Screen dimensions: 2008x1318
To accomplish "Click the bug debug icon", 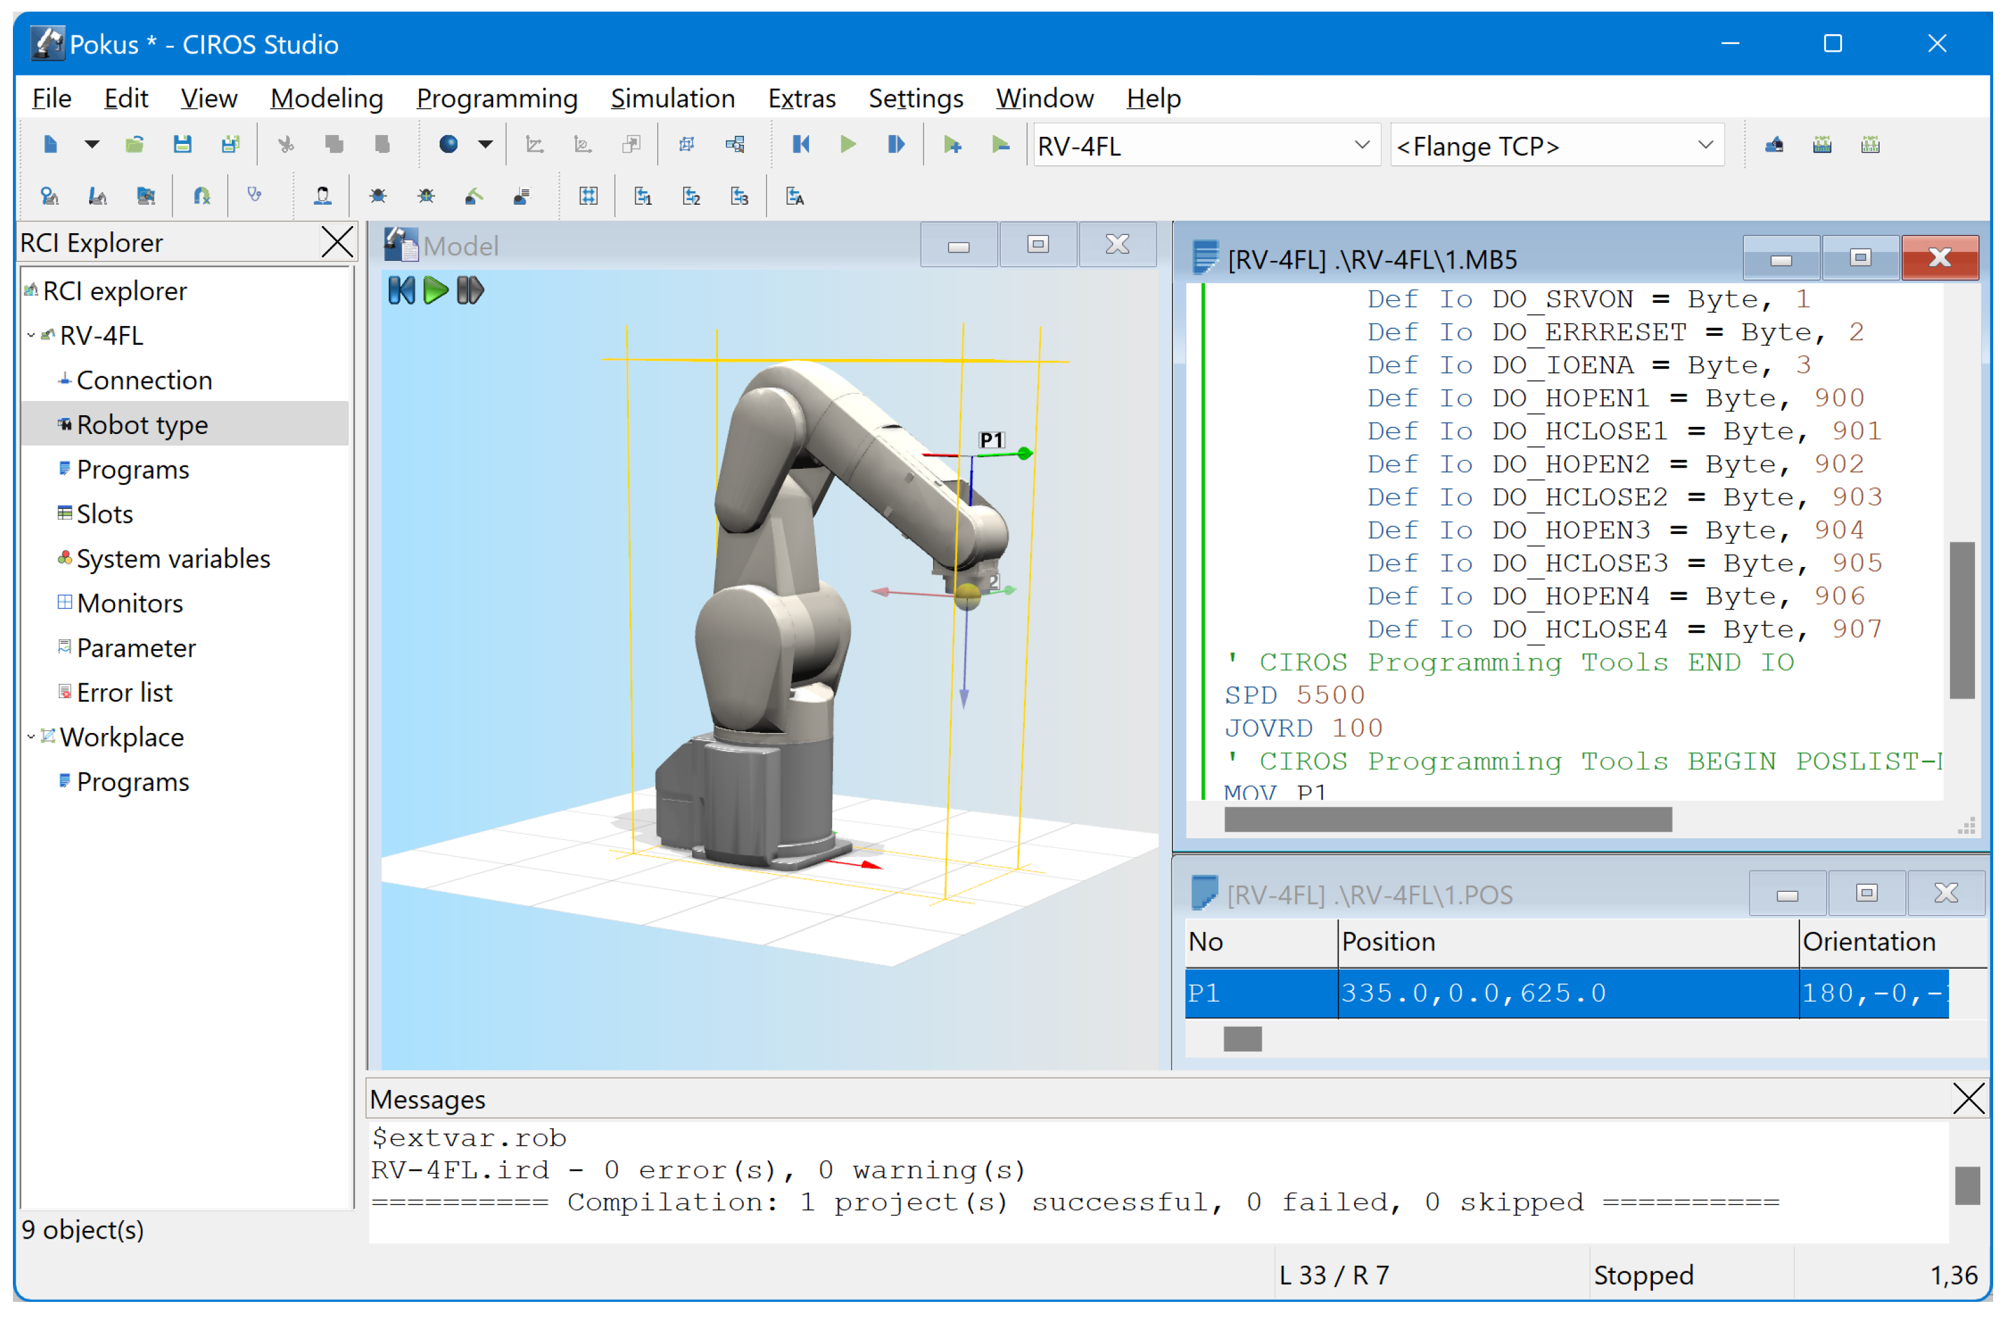I will click(x=378, y=196).
